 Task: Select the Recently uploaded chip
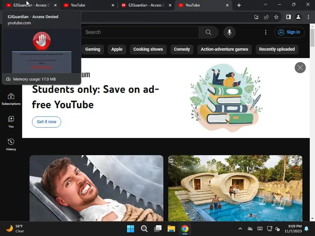click(277, 49)
